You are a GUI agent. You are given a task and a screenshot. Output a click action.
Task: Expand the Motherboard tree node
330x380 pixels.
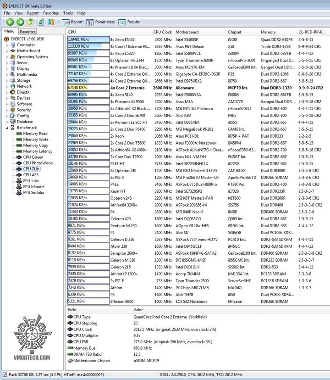click(7, 51)
